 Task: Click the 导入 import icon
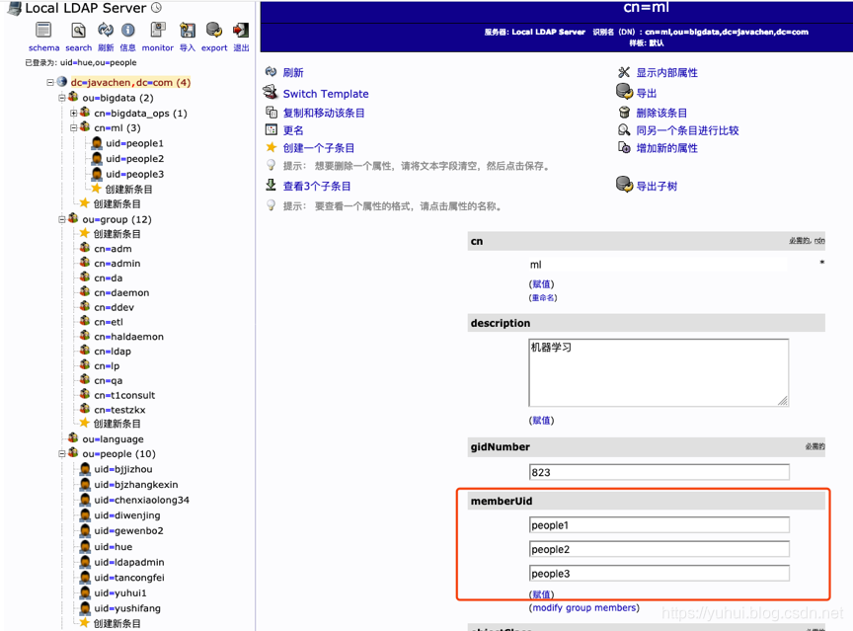(188, 30)
